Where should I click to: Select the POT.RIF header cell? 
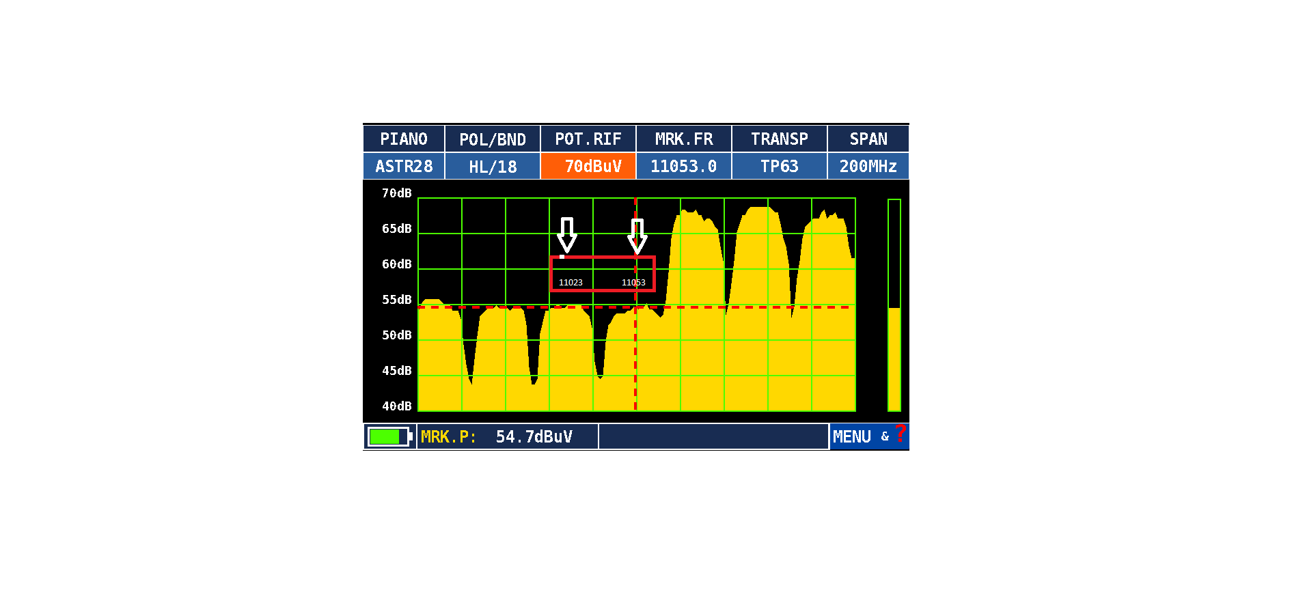click(588, 139)
